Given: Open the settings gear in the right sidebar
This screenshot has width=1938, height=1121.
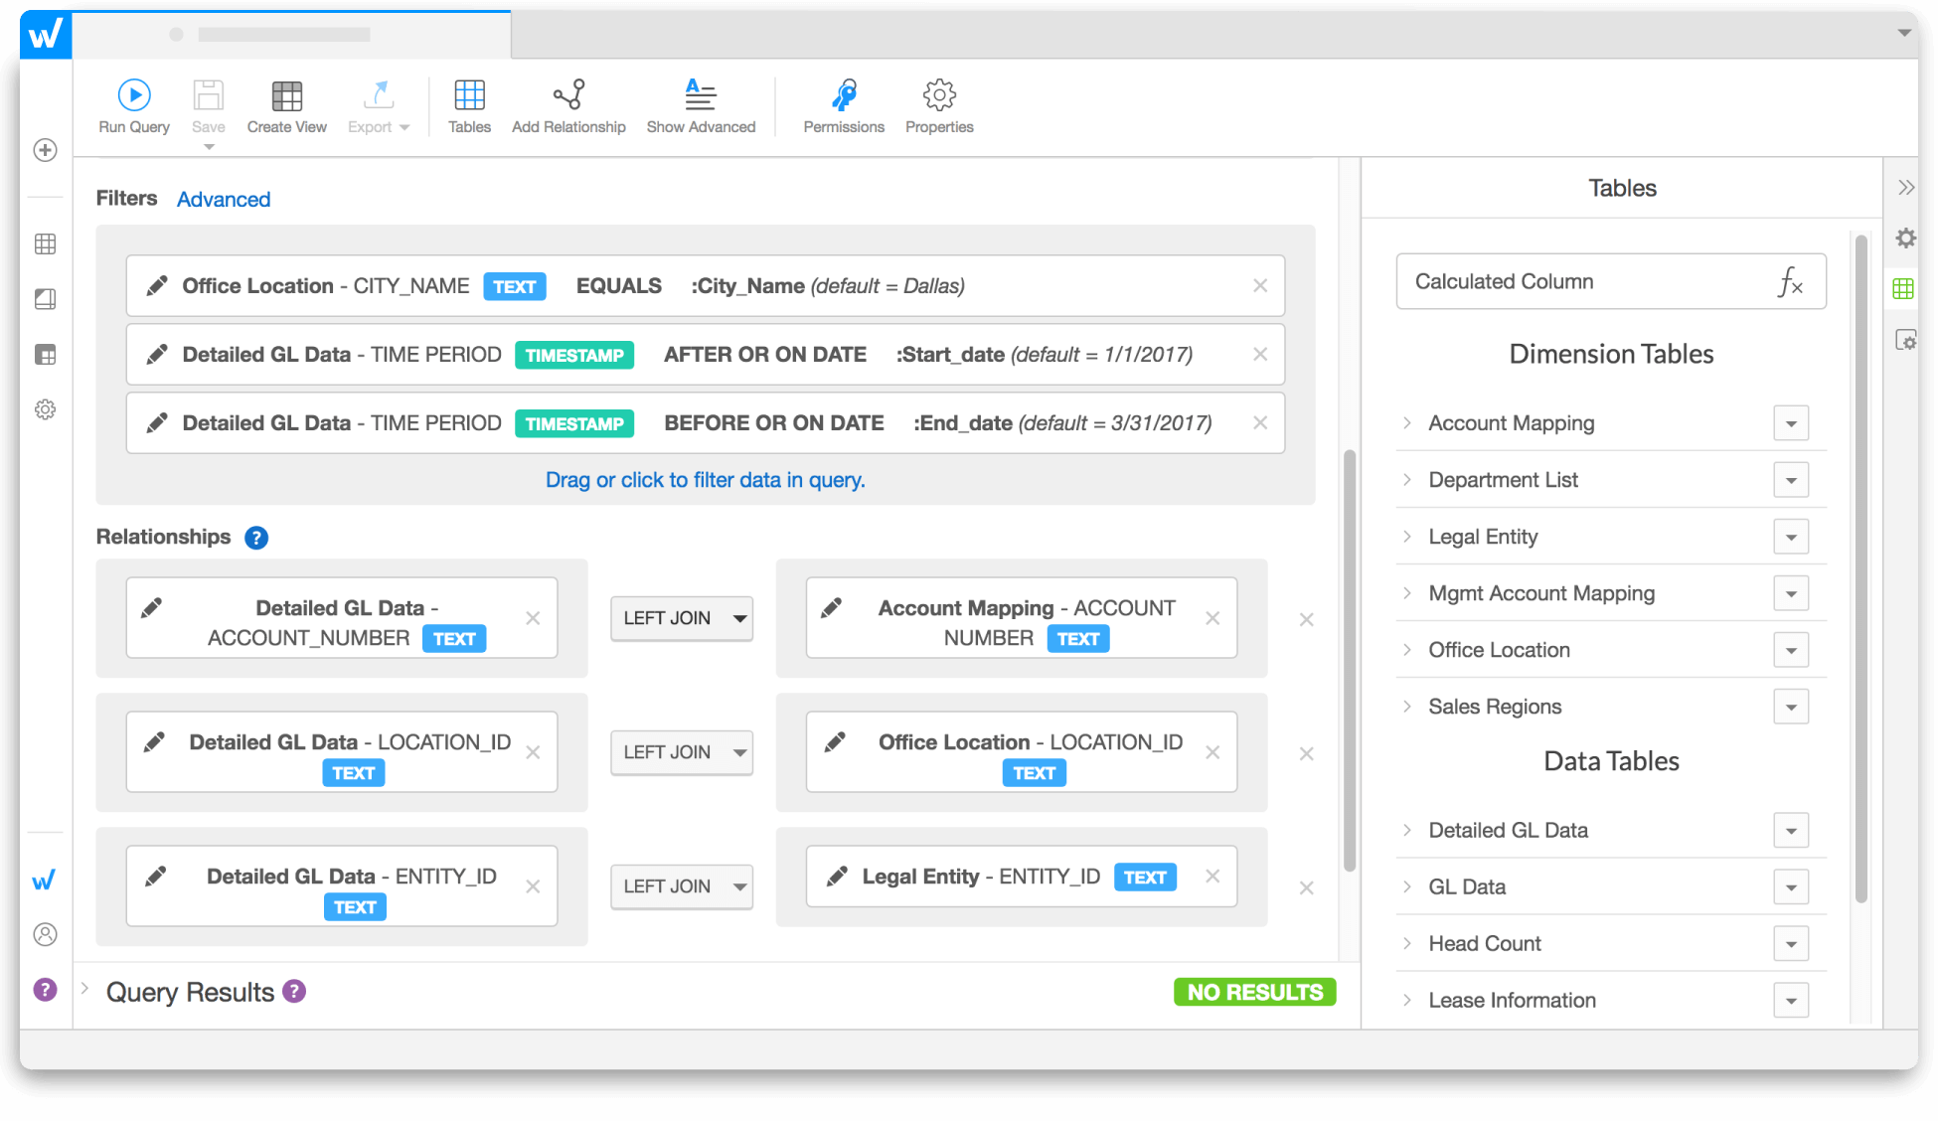Looking at the screenshot, I should pyautogui.click(x=1905, y=239).
